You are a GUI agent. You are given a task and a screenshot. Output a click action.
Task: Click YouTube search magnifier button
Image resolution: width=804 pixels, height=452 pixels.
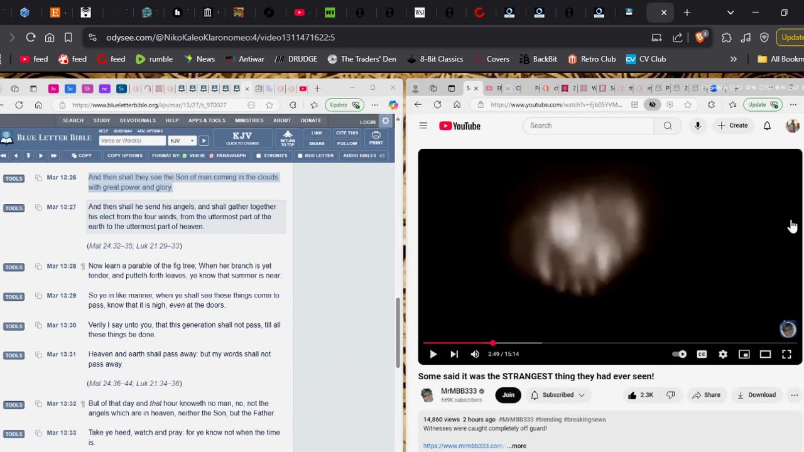[x=667, y=126]
